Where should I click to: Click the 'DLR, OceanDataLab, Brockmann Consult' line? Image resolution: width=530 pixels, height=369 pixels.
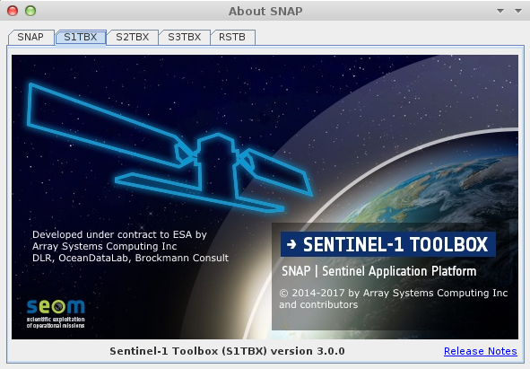pos(130,258)
